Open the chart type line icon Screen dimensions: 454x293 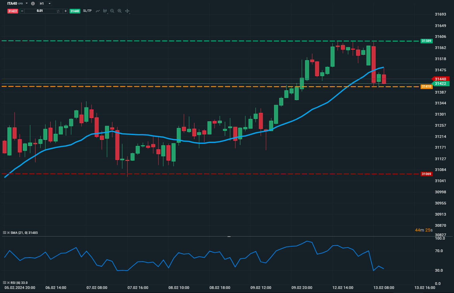click(98, 11)
